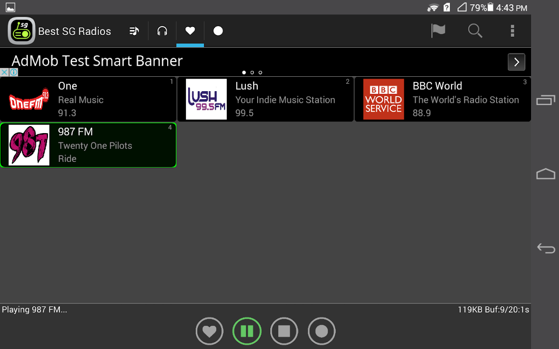Open the playlist tab with music note icon
Image resolution: width=559 pixels, height=349 pixels.
coord(134,31)
